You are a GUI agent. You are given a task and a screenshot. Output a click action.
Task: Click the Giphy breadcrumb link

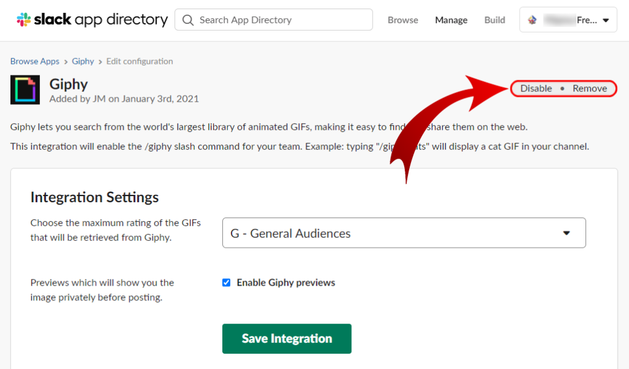[83, 61]
